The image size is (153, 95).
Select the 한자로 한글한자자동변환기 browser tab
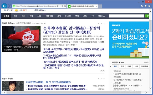[83, 6]
